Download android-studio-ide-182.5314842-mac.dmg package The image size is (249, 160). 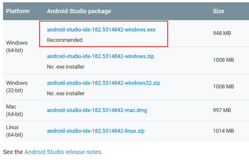pos(97,110)
